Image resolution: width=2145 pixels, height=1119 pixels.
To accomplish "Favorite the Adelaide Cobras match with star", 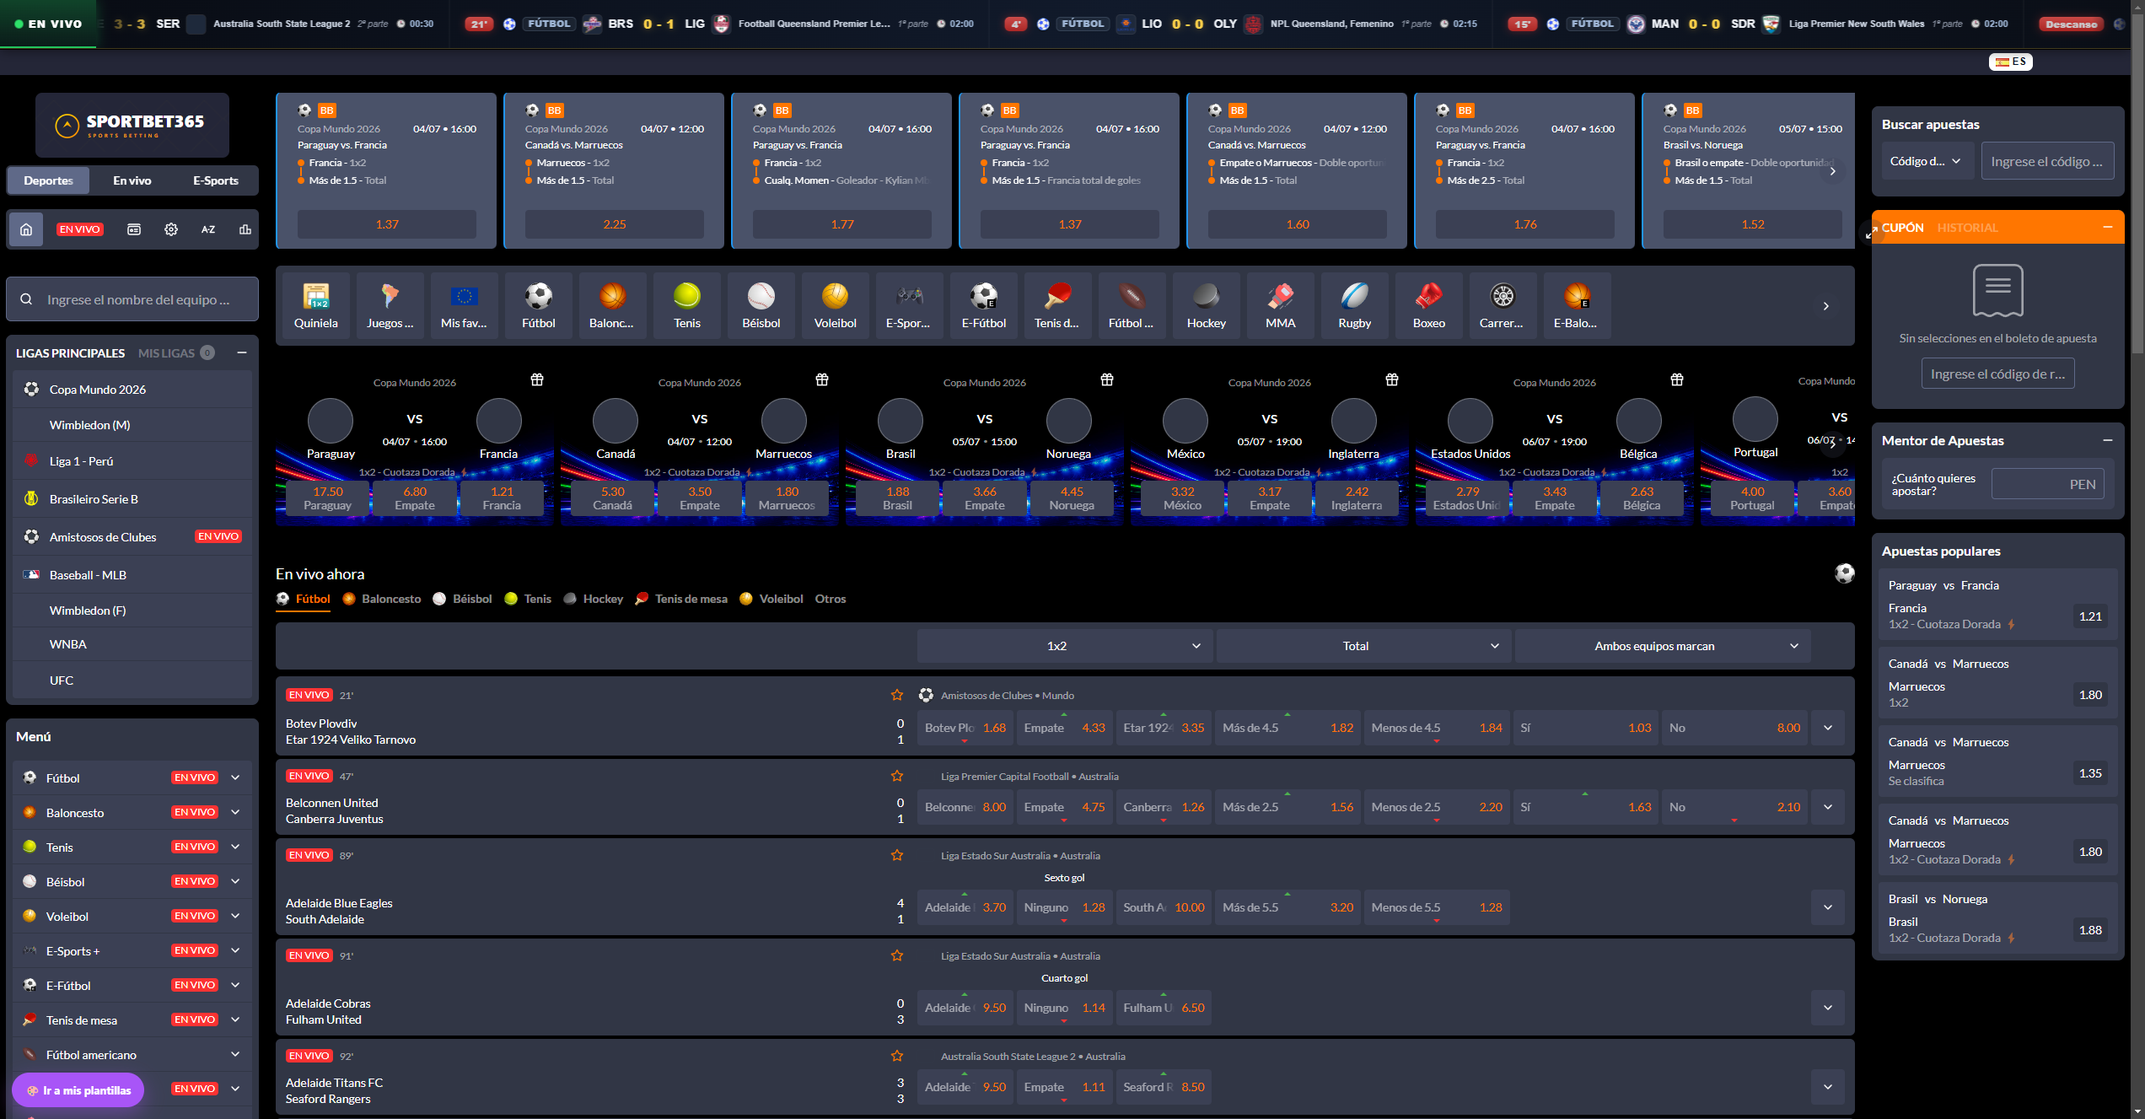I will click(897, 955).
